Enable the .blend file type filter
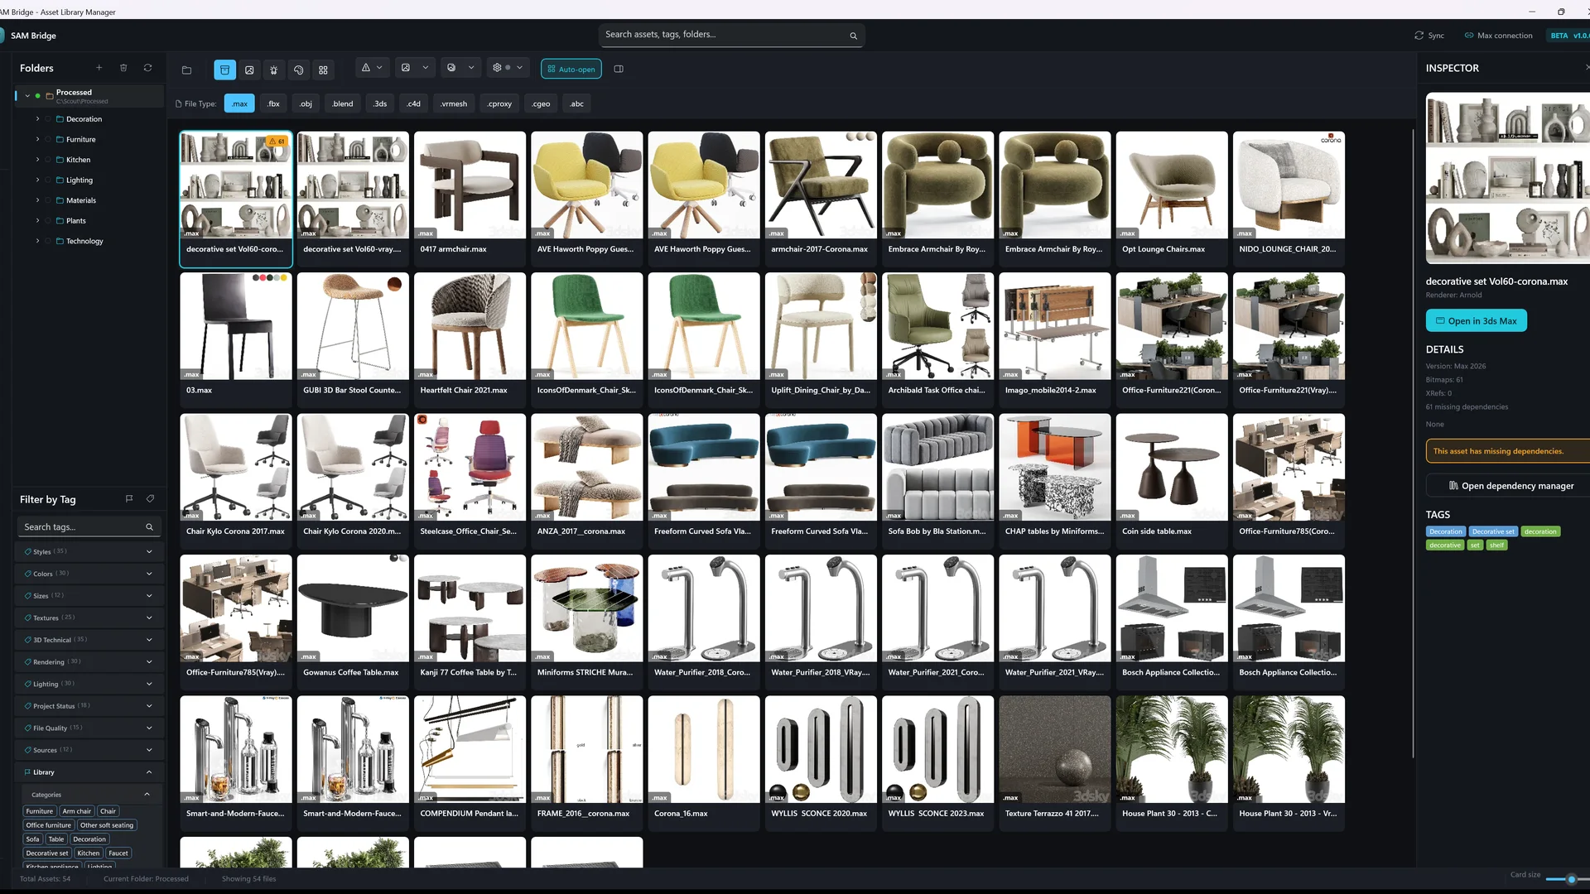This screenshot has height=894, width=1590. coord(342,103)
